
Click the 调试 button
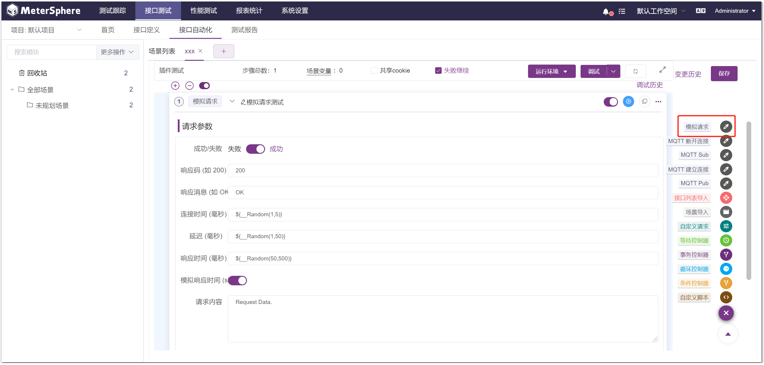point(594,71)
